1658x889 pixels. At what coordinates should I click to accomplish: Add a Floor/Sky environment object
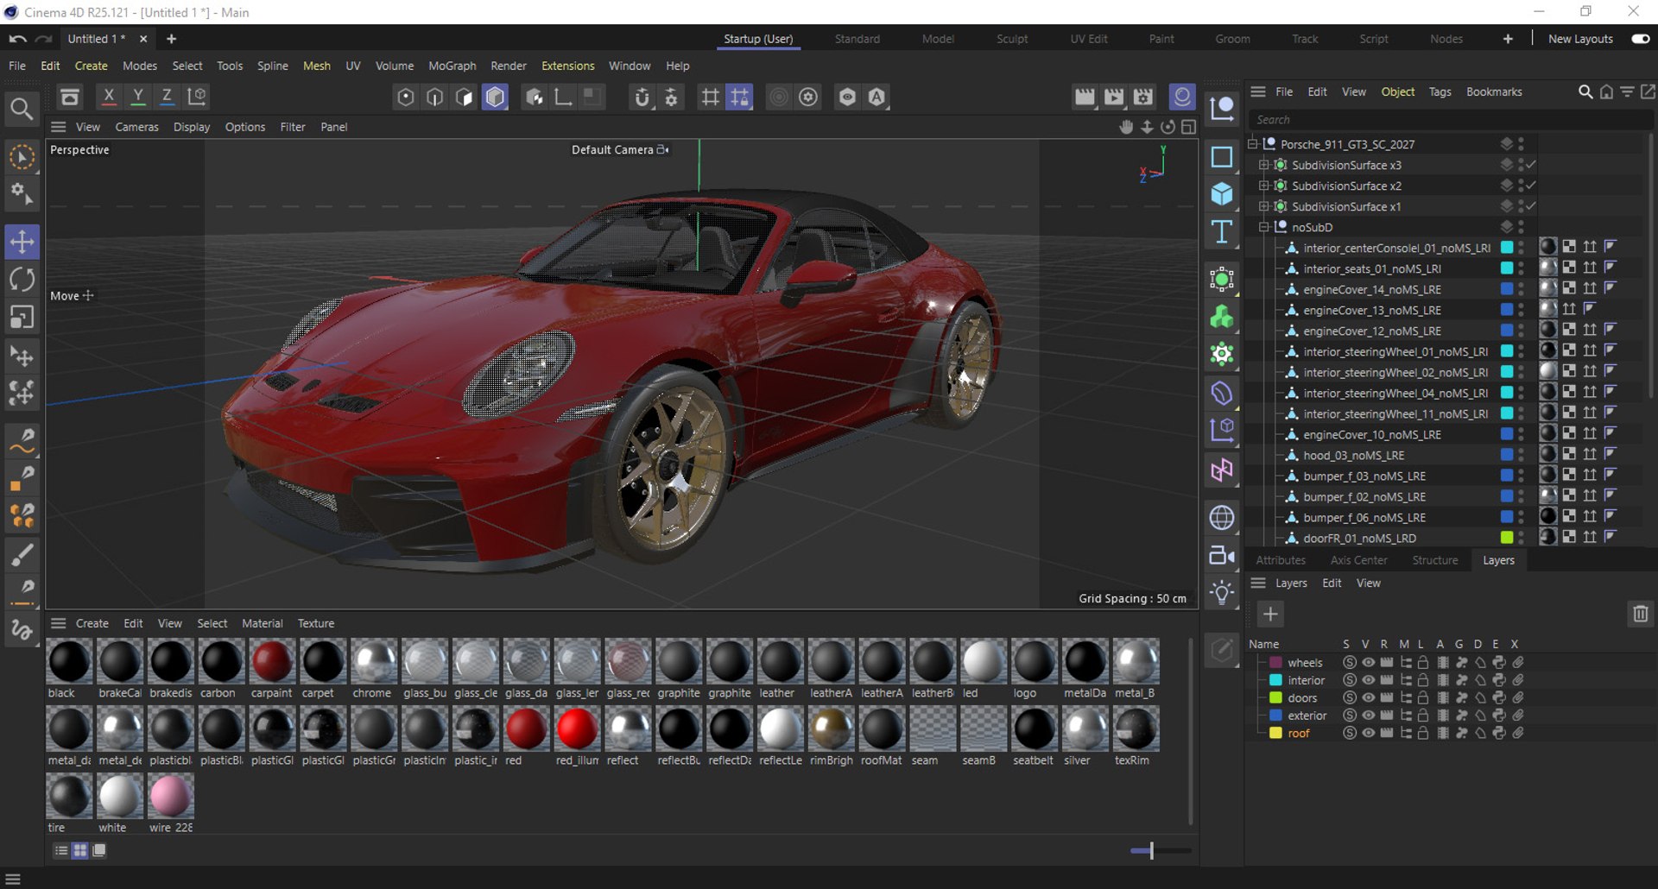tap(1222, 517)
